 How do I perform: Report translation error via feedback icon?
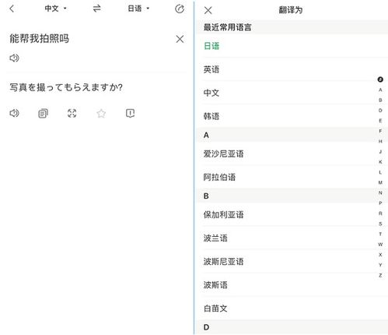[x=130, y=113]
